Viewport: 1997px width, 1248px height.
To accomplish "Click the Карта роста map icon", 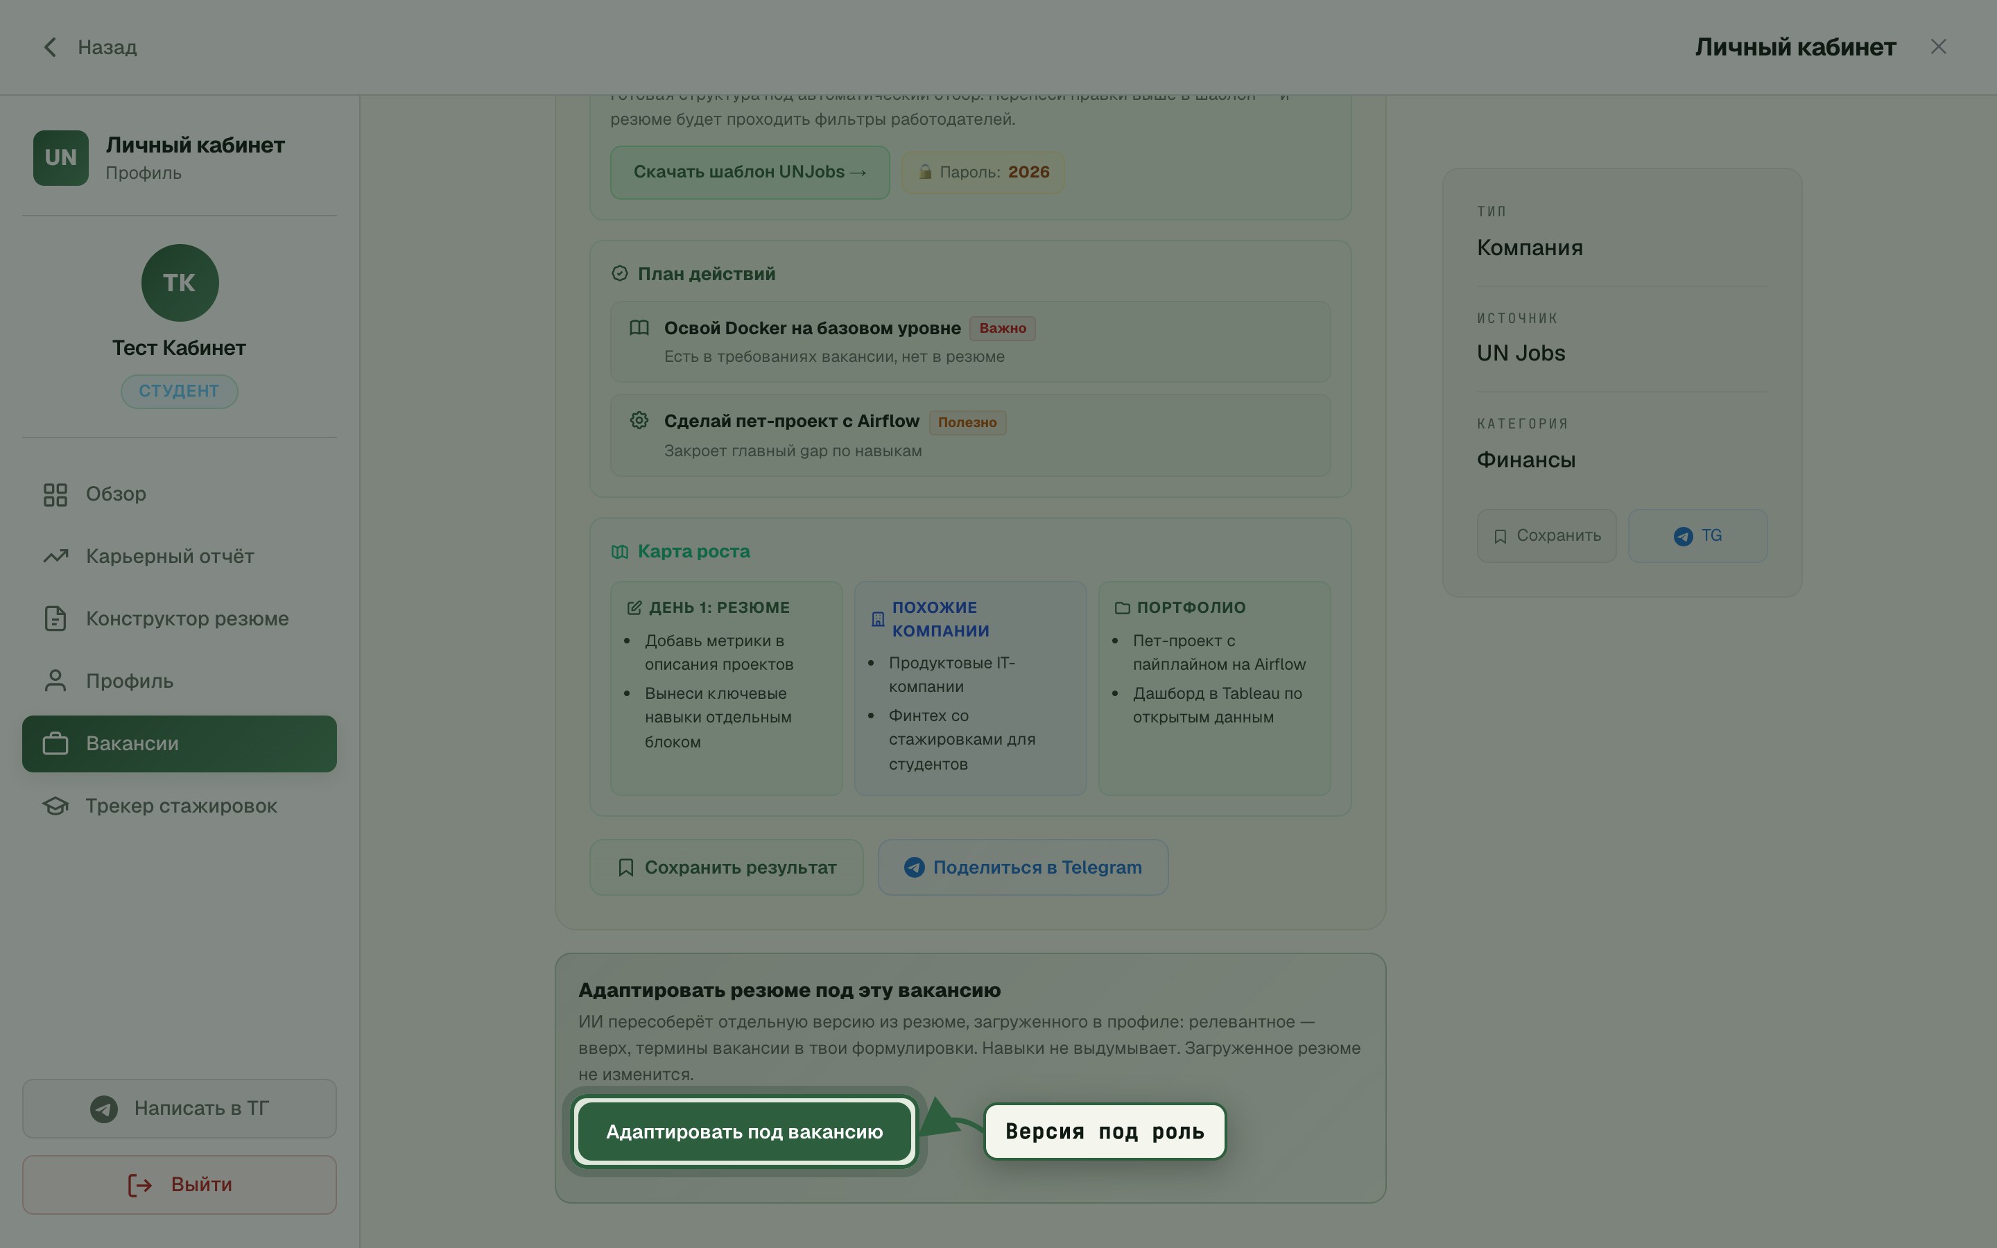I will click(620, 551).
